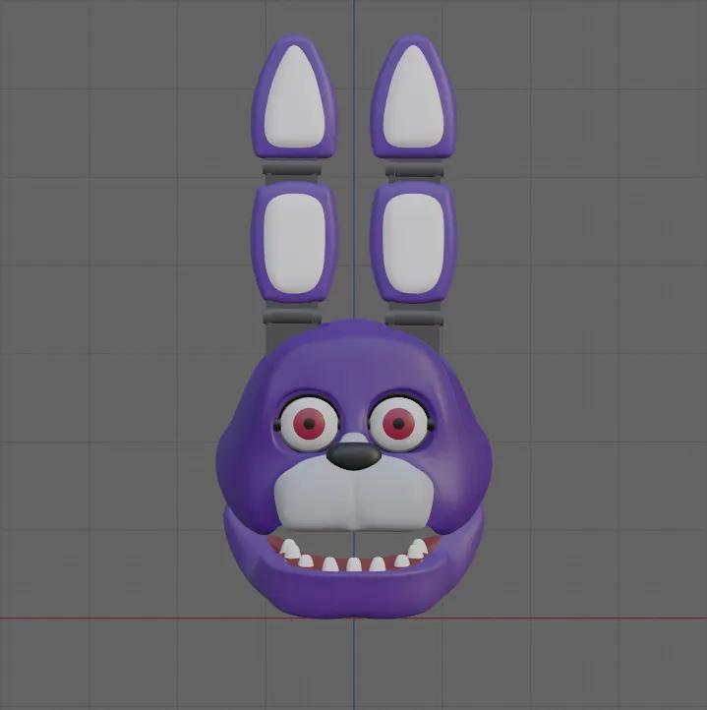Select the pointed top segment of left ear
Viewport: 707px width, 710px height.
click(294, 97)
